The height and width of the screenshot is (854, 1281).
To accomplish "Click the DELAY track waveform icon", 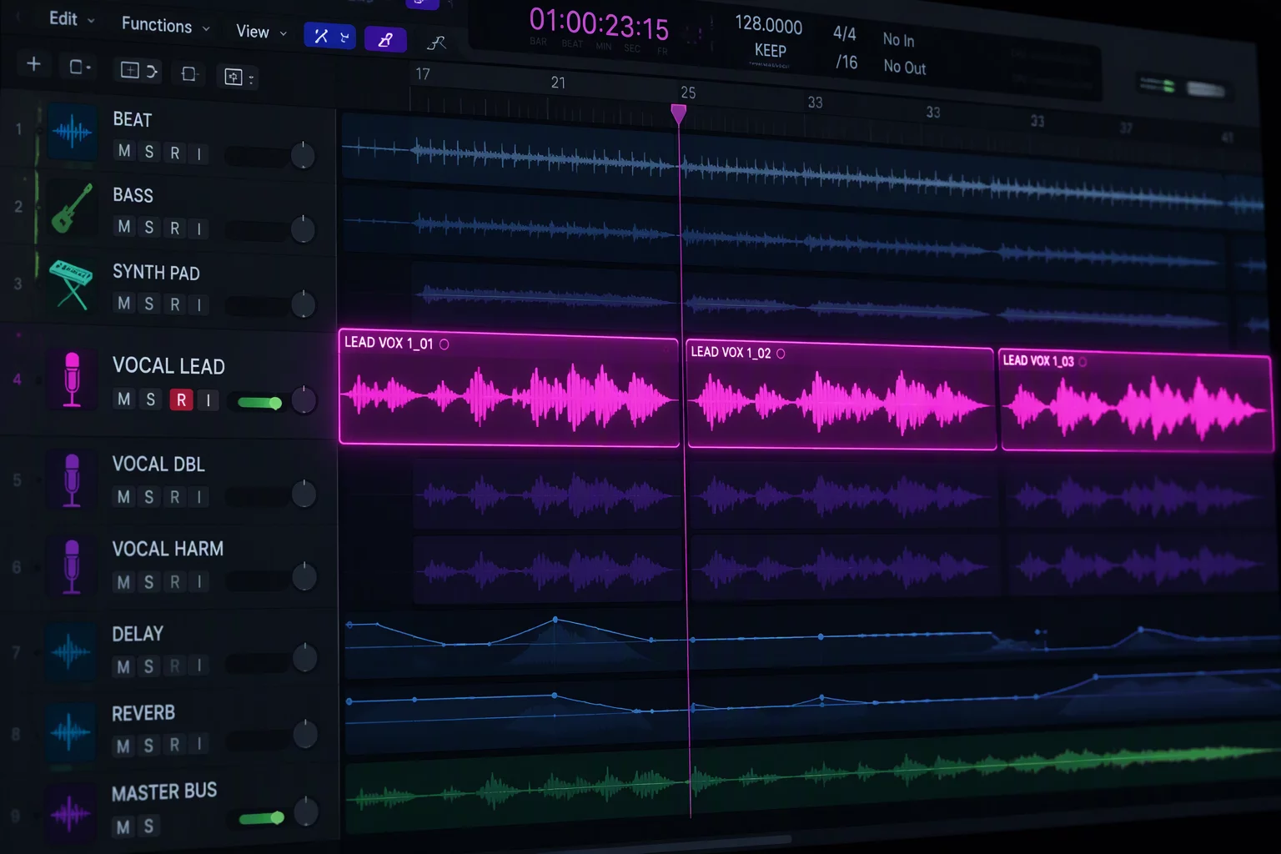I will click(x=71, y=651).
